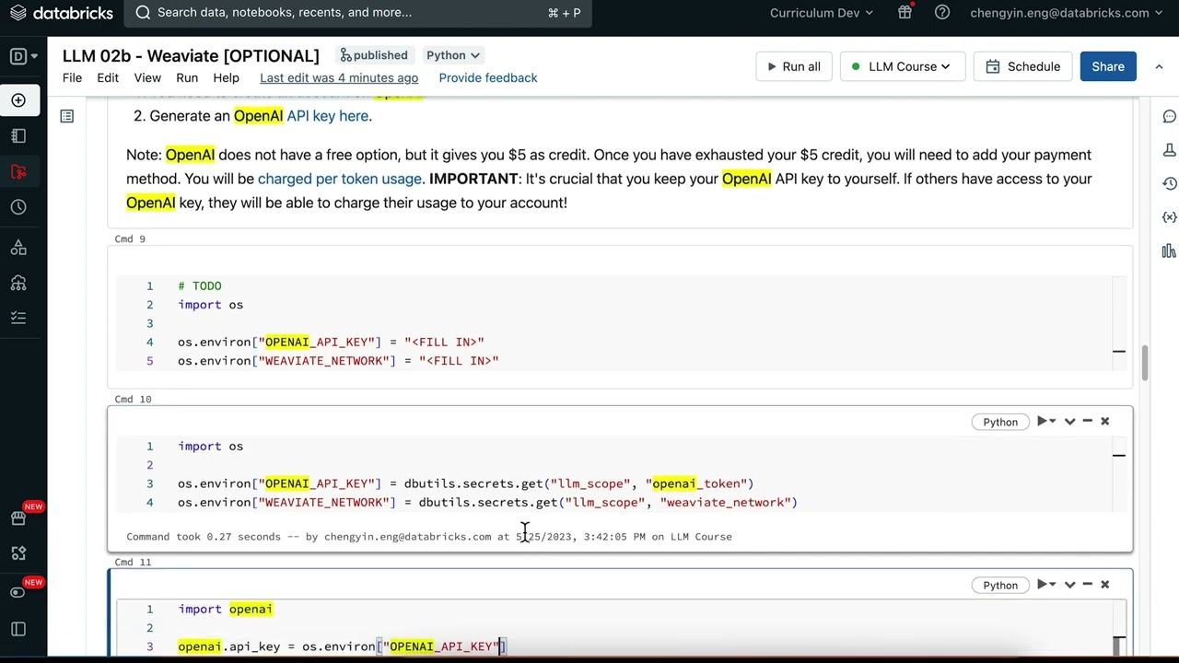Delete cell Cmd 10 with X icon
Image resolution: width=1179 pixels, height=663 pixels.
tap(1105, 421)
